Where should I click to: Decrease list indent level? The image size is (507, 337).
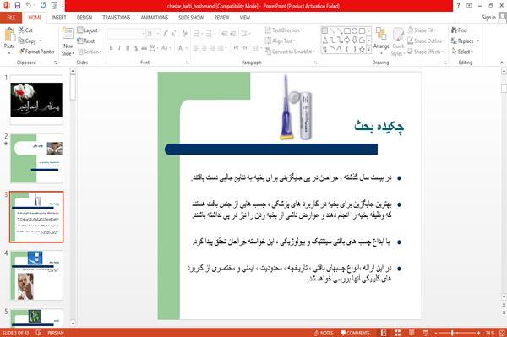[225, 34]
